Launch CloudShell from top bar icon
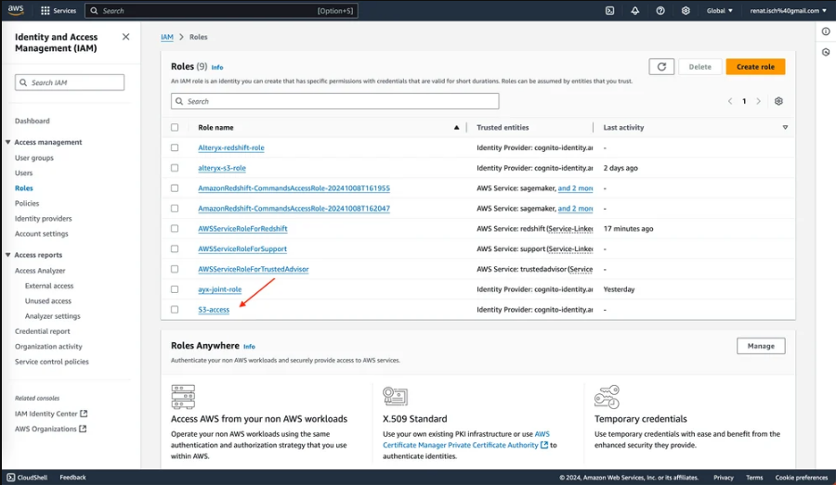This screenshot has height=485, width=836. [x=609, y=10]
